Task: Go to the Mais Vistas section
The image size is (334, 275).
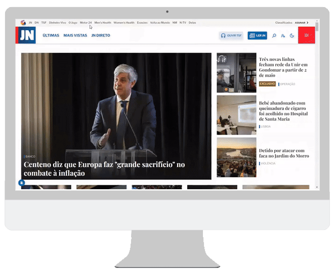Action: 75,36
